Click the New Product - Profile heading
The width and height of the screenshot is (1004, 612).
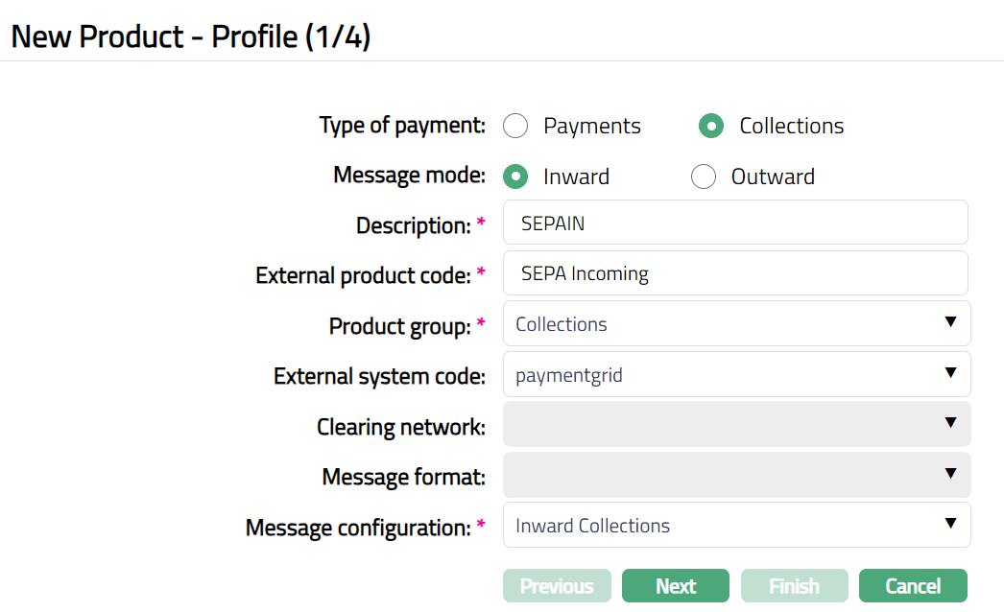point(191,36)
